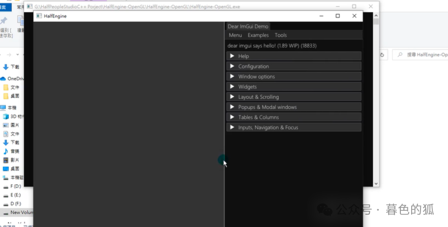Click the HalfEngine-OpenGL search box
The width and height of the screenshot is (448, 227).
point(420,55)
